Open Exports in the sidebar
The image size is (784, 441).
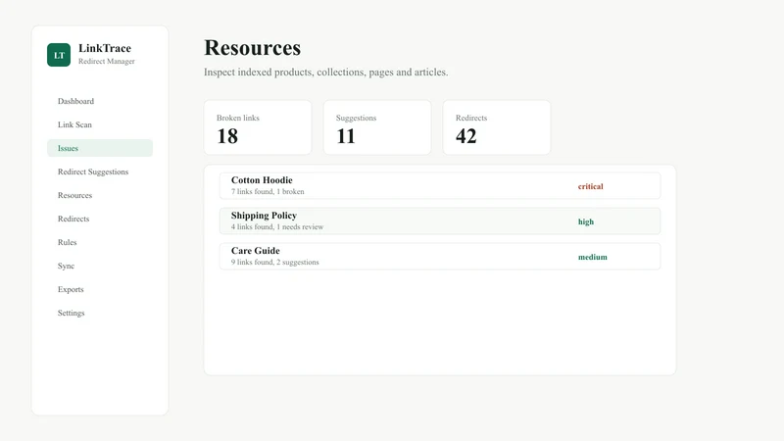click(100, 289)
